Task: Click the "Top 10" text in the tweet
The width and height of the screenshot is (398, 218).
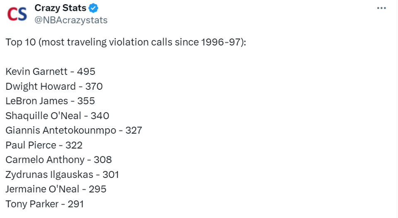Action: pos(20,42)
